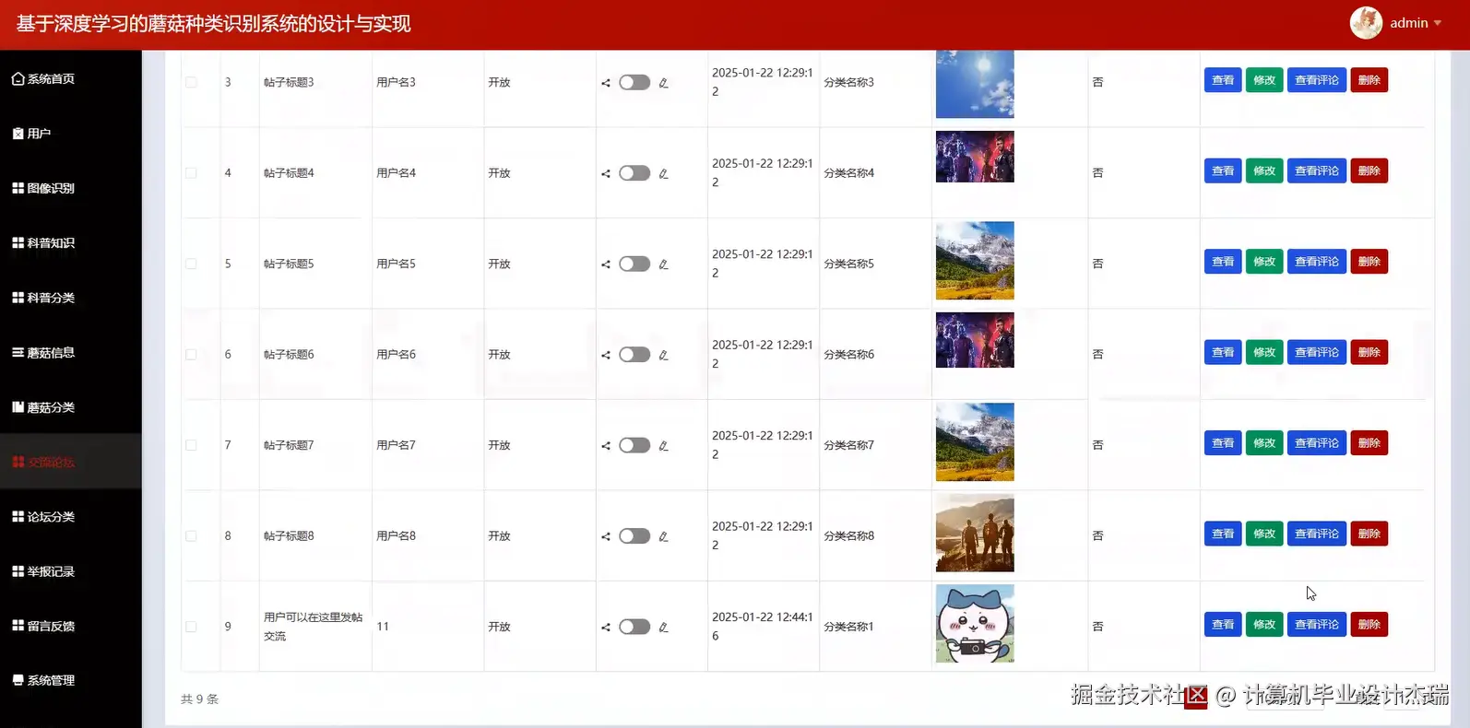
Task: Click the share icon in row 9
Action: (606, 628)
